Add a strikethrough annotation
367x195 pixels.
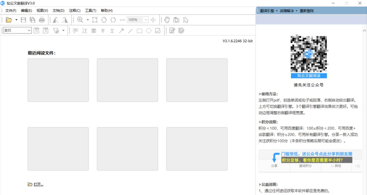(x=103, y=30)
